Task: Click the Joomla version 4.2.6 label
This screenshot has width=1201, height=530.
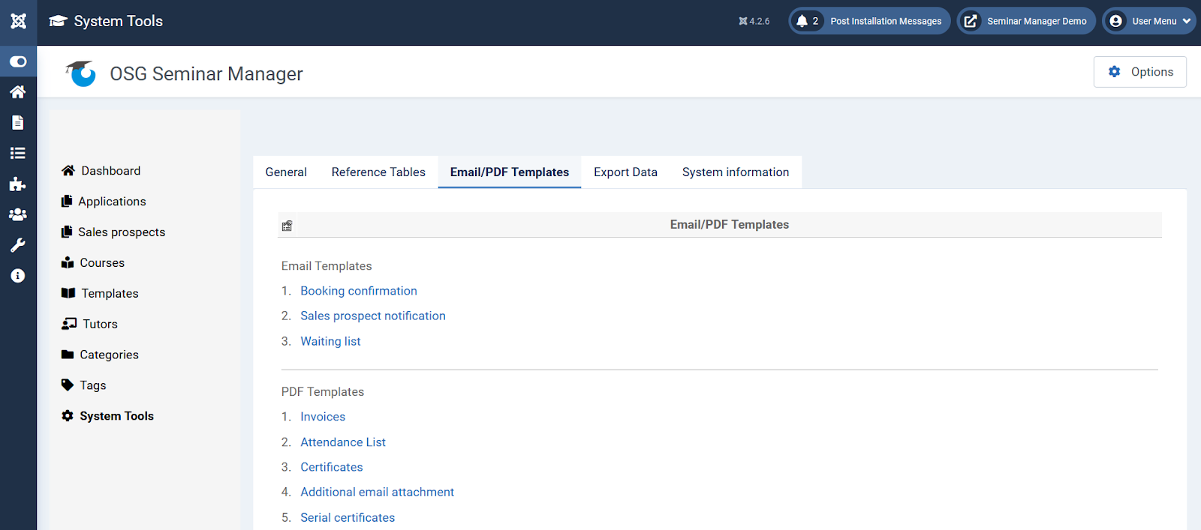Action: [754, 21]
